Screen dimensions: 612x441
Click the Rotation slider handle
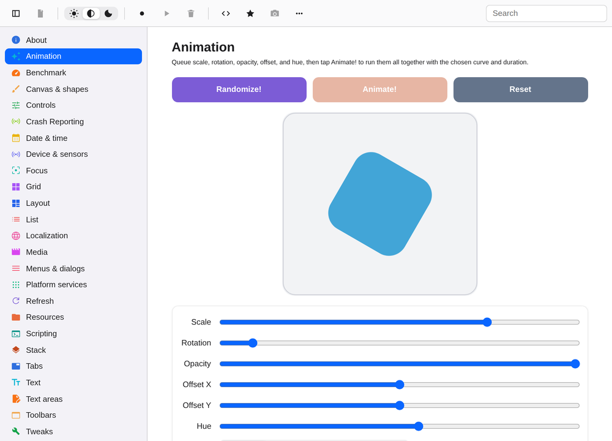253,343
